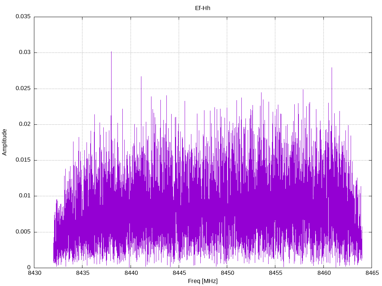Screen dimensions: 382x286
Task: Click the x-axis tick label 8460
Action: pos(324,273)
